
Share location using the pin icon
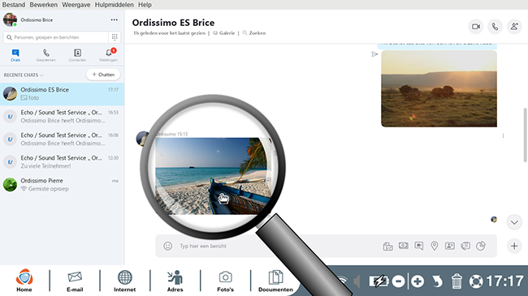[435, 246]
